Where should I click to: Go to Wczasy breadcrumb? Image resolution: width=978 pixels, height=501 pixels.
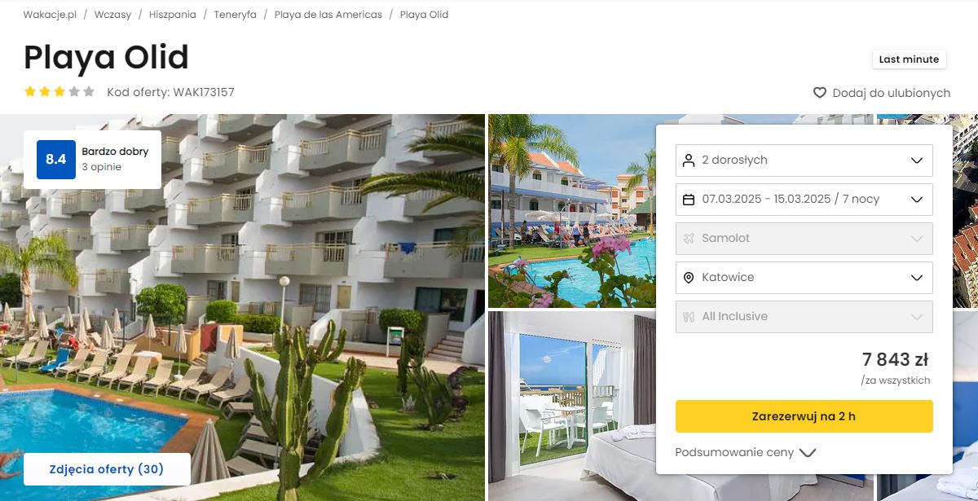[112, 15]
